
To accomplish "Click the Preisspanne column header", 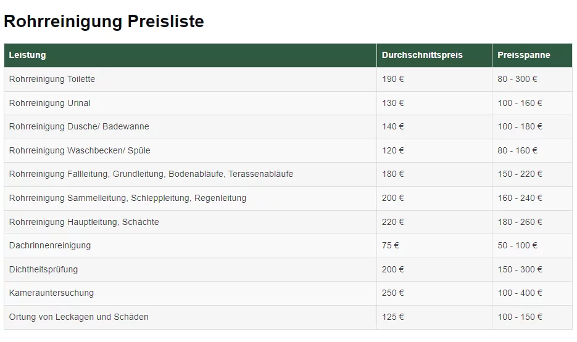I will point(524,55).
